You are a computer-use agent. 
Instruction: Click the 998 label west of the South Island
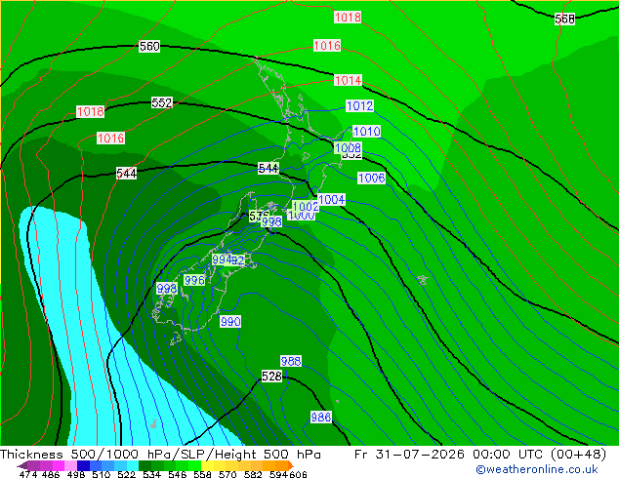[x=167, y=289]
